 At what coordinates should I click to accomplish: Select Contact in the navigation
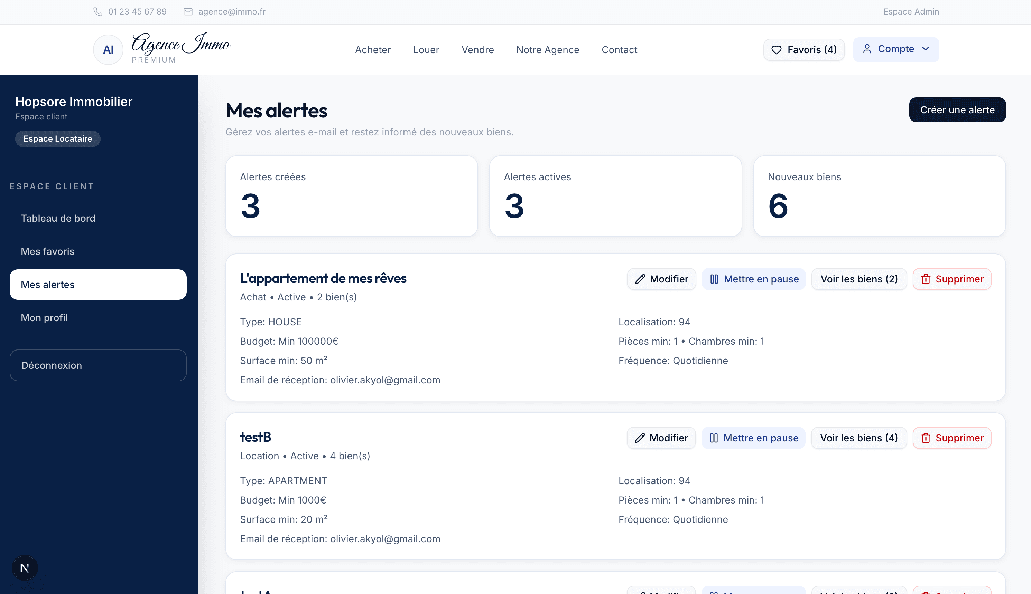point(620,49)
